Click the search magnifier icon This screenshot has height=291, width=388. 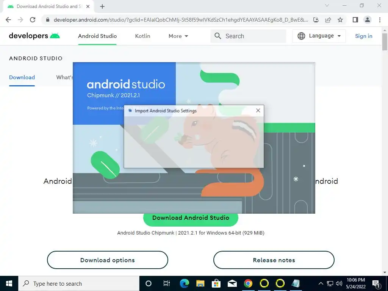tap(218, 36)
